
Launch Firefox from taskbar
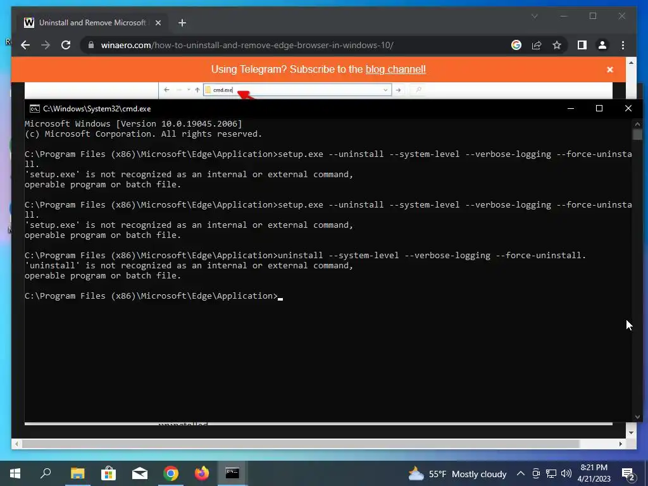click(202, 473)
